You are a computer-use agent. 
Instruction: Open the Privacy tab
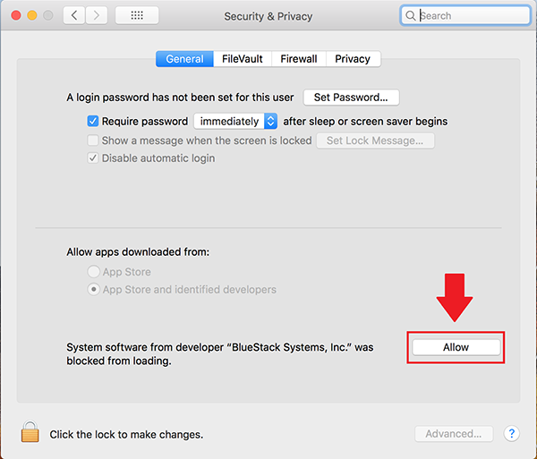(353, 59)
